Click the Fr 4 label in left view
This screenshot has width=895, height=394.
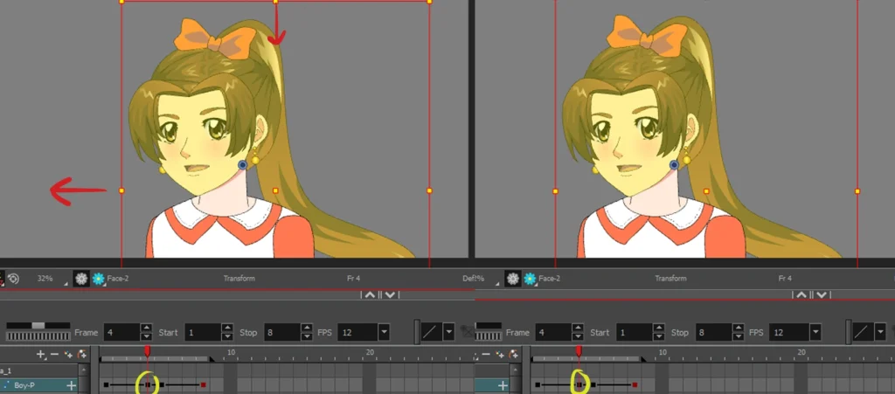(353, 279)
